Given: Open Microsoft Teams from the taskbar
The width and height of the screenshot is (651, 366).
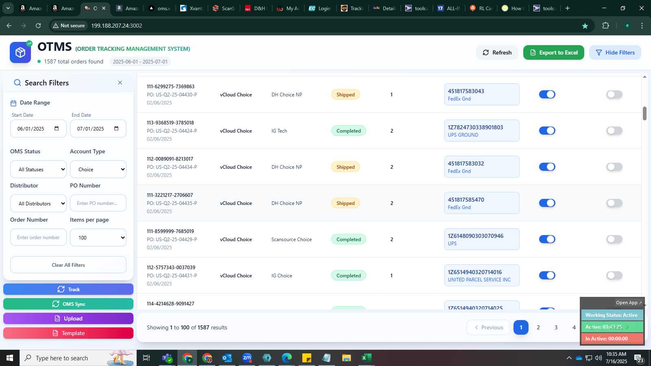Looking at the screenshot, I should point(167,358).
